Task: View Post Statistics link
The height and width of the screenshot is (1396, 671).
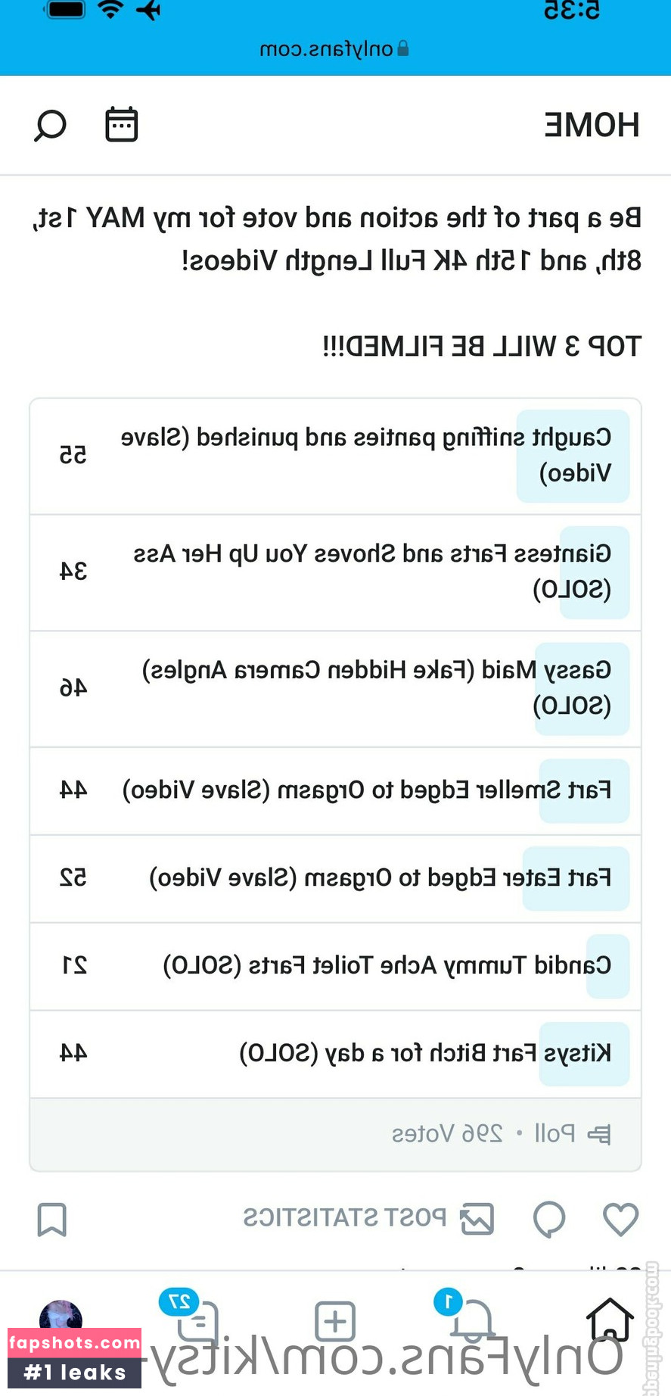Action: point(345,1218)
